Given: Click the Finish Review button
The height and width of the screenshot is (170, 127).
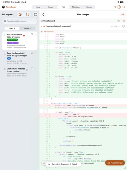Looking at the screenshot, I should [115, 163].
